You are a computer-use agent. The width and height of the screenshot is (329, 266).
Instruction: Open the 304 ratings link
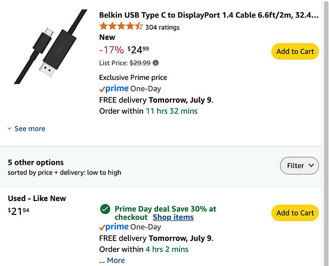pos(162,27)
